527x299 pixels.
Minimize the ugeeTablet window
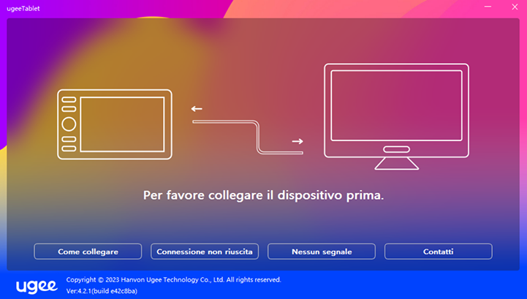coord(488,7)
